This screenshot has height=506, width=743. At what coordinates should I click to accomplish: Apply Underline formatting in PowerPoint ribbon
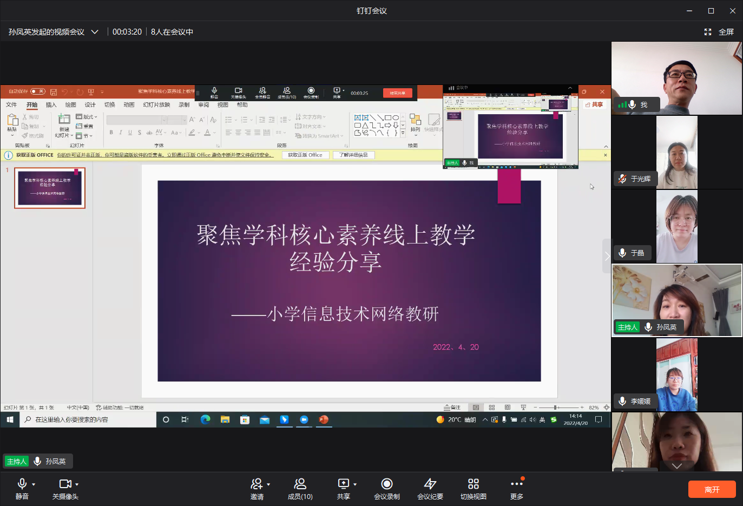coord(130,132)
